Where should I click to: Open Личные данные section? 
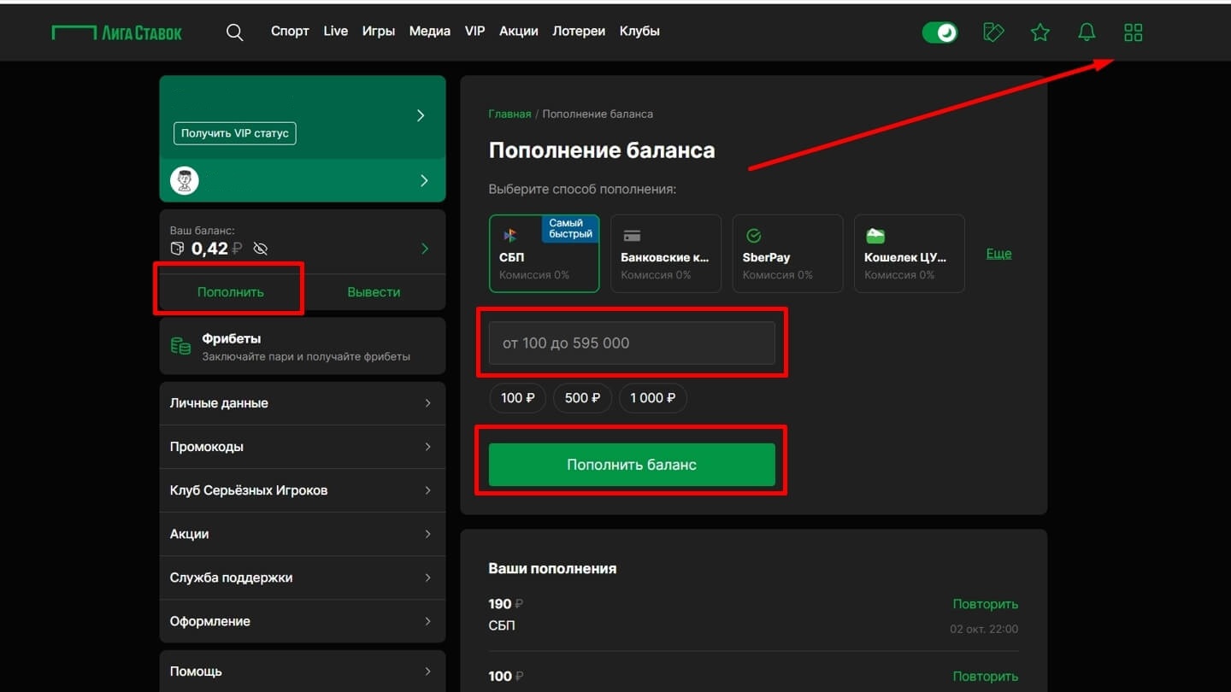click(x=303, y=403)
